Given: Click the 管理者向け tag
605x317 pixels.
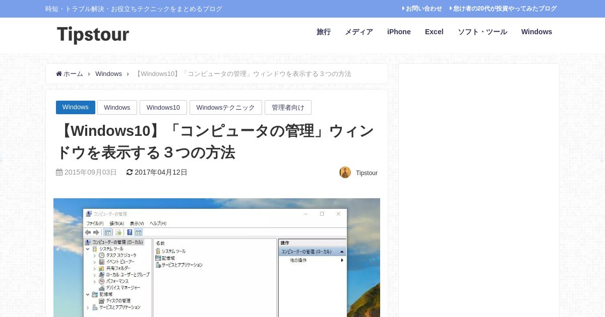Looking at the screenshot, I should pyautogui.click(x=288, y=107).
